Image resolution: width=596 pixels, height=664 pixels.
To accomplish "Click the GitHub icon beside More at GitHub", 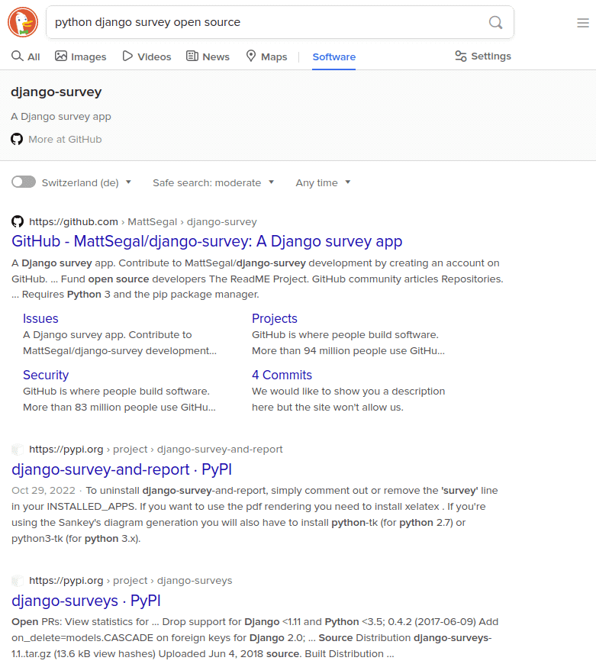I will pos(17,140).
